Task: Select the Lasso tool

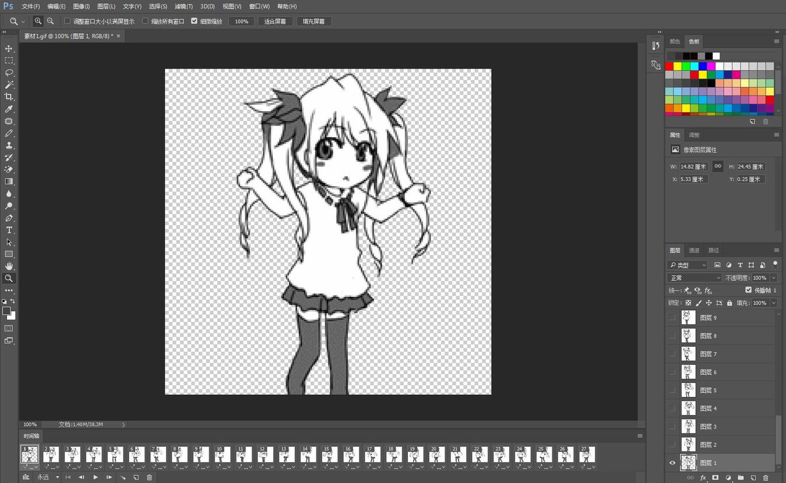Action: [9, 73]
